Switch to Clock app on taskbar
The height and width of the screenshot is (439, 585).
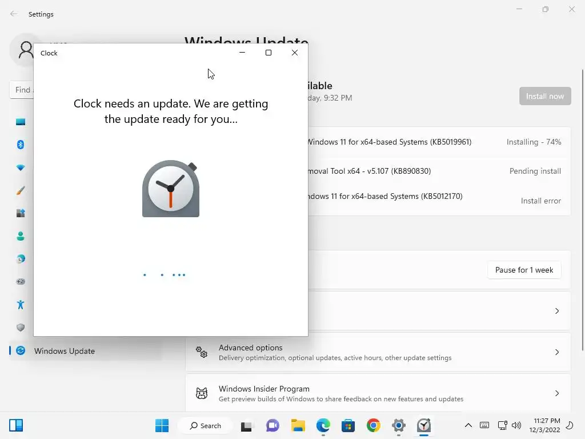coord(424,425)
